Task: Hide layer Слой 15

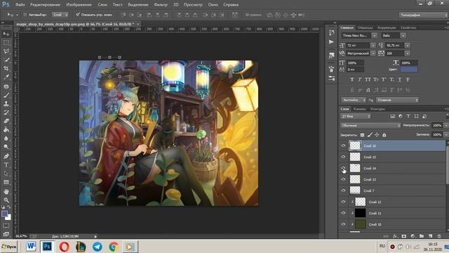Action: click(343, 157)
